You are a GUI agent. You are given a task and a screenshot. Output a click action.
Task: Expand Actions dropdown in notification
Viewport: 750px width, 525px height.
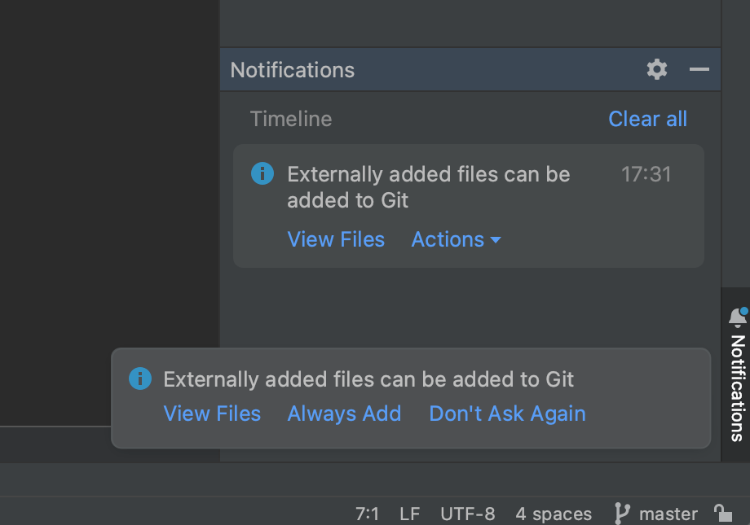456,239
